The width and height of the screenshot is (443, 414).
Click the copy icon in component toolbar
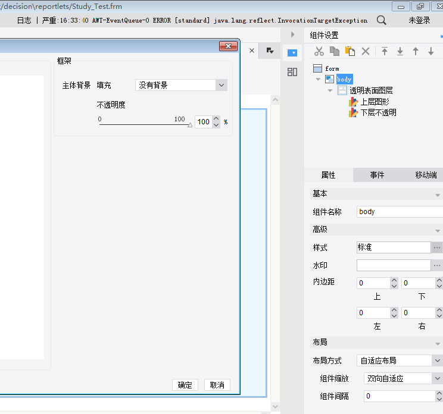[335, 51]
